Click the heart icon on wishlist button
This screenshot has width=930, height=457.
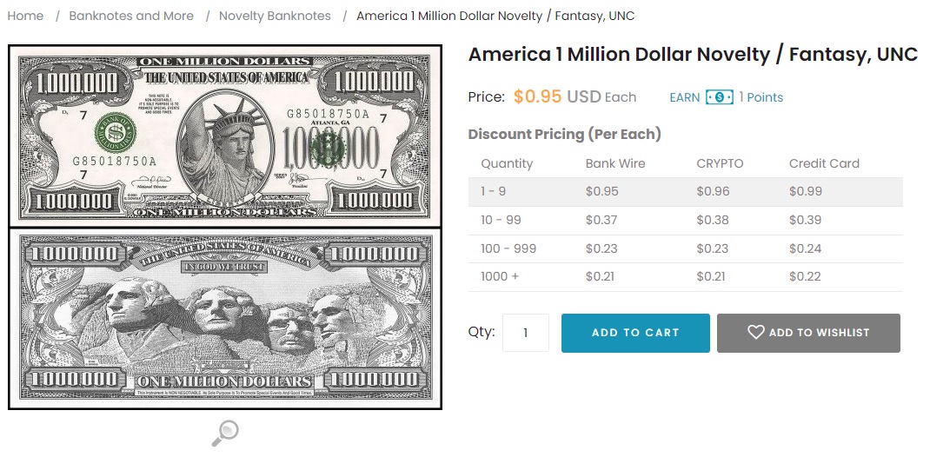click(755, 333)
